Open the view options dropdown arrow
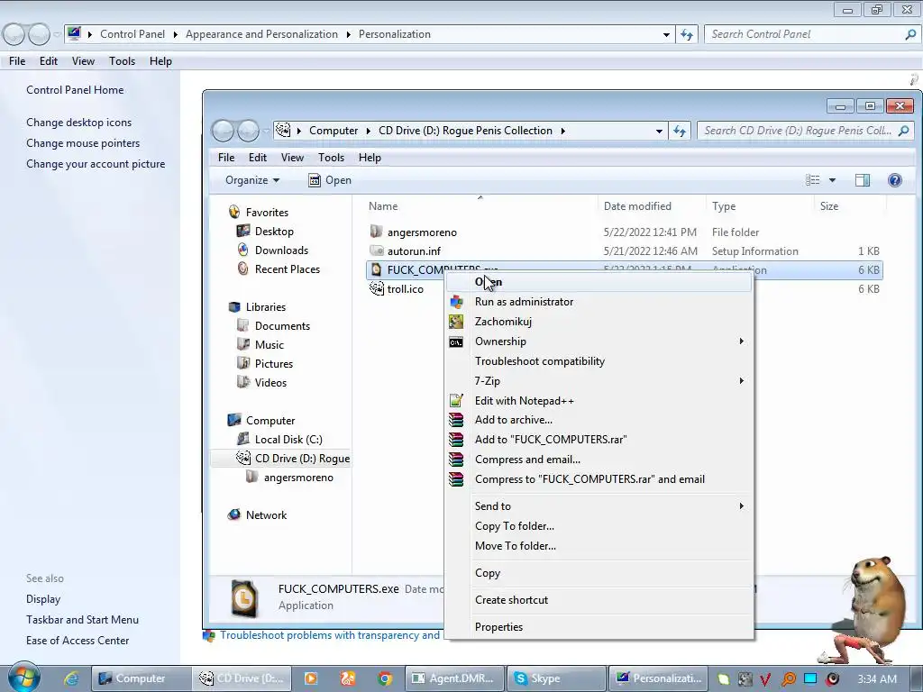 pos(832,180)
